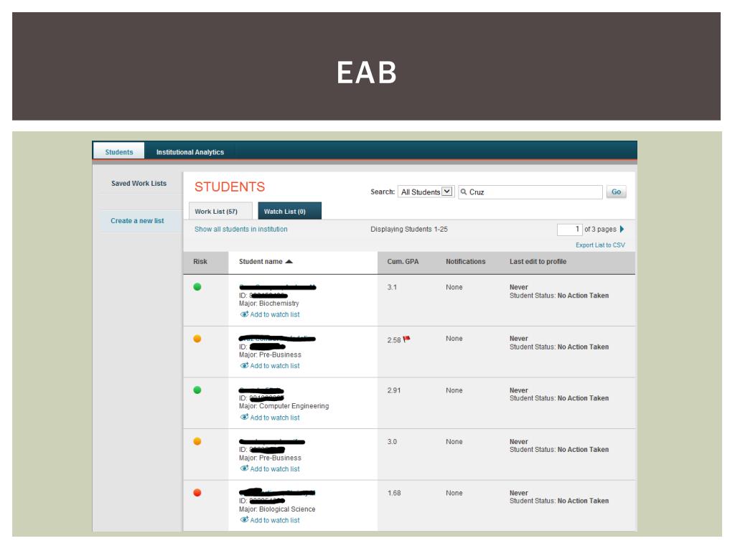This screenshot has height=551, width=735.
Task: Click Export List to CSV link
Action: pyautogui.click(x=600, y=245)
